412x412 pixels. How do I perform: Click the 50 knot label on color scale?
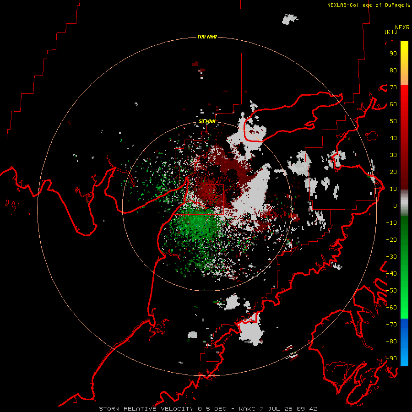[393, 121]
